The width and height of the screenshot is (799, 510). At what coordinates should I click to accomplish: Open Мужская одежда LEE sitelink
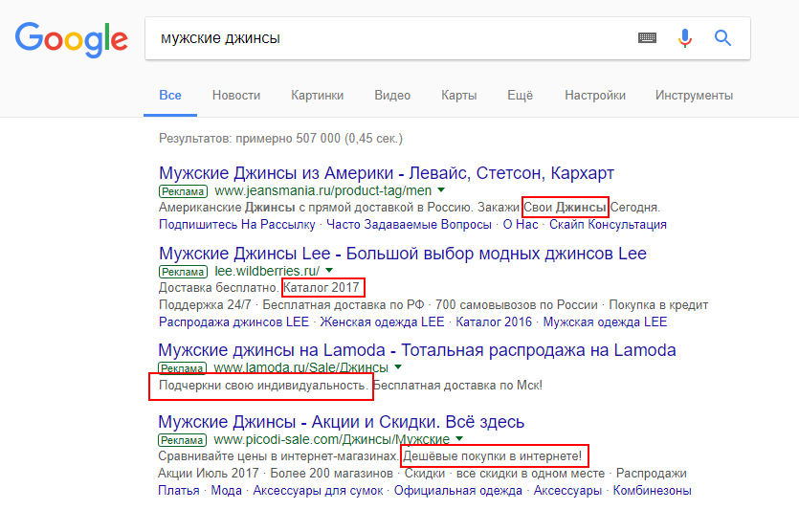[605, 322]
